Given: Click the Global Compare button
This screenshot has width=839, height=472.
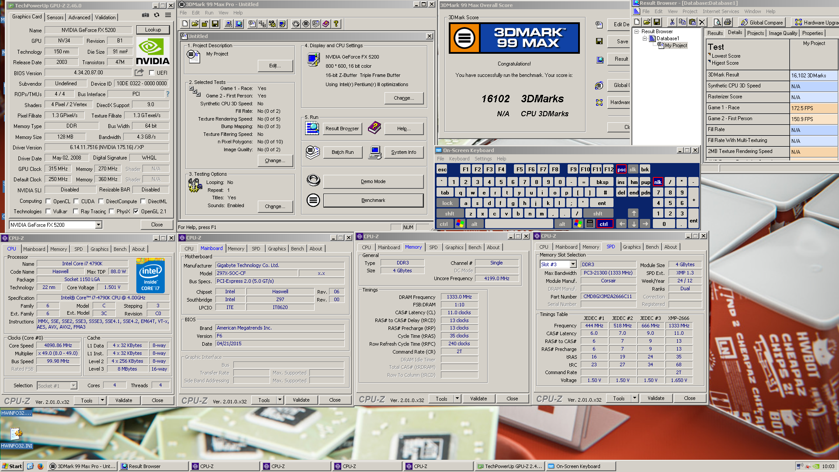Looking at the screenshot, I should click(763, 22).
